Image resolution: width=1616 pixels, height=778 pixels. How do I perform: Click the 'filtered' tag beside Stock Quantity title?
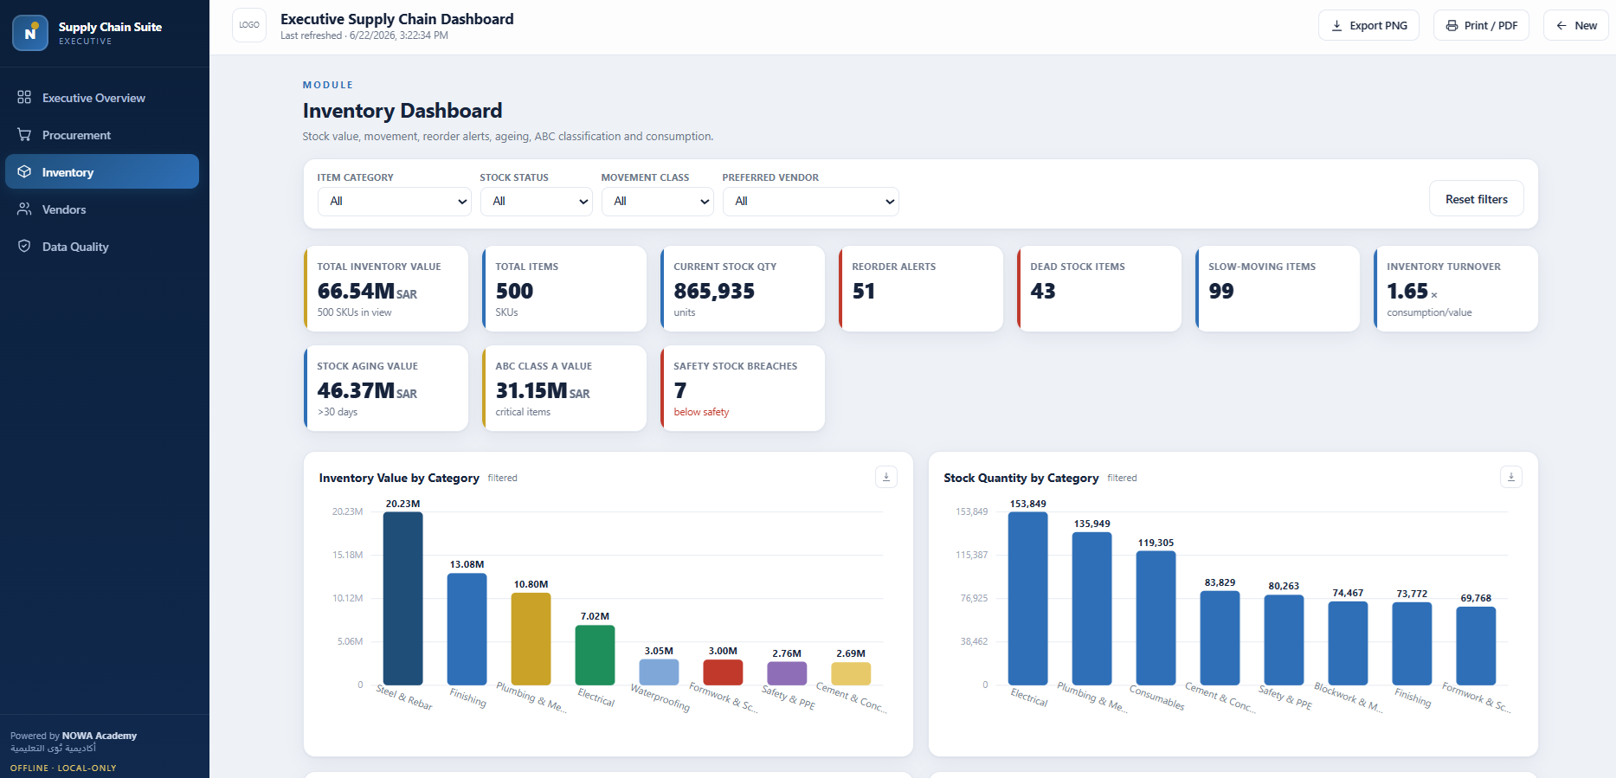pyautogui.click(x=1122, y=478)
